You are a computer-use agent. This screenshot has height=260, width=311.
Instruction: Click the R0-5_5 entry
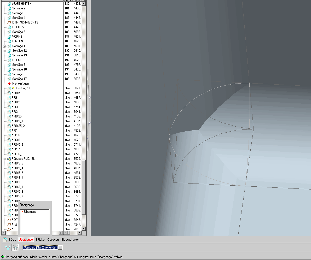click(x=19, y=173)
